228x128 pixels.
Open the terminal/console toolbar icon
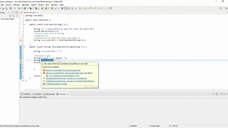click(11, 8)
